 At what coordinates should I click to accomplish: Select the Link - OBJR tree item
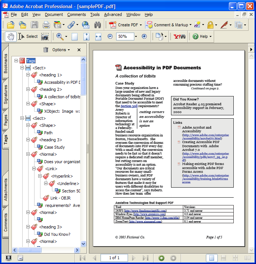pyautogui.click(x=60, y=198)
